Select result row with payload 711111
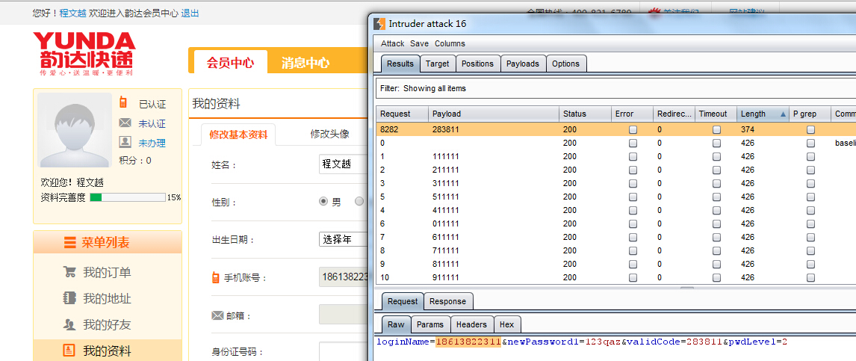This screenshot has width=856, height=361. (615, 250)
